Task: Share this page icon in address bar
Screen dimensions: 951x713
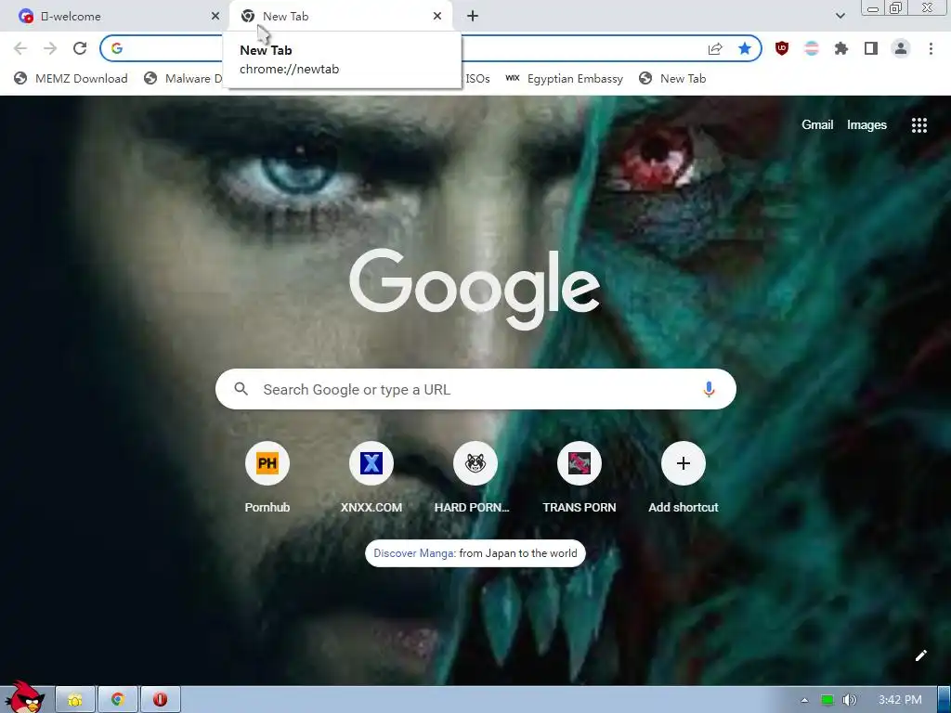Action: (715, 48)
